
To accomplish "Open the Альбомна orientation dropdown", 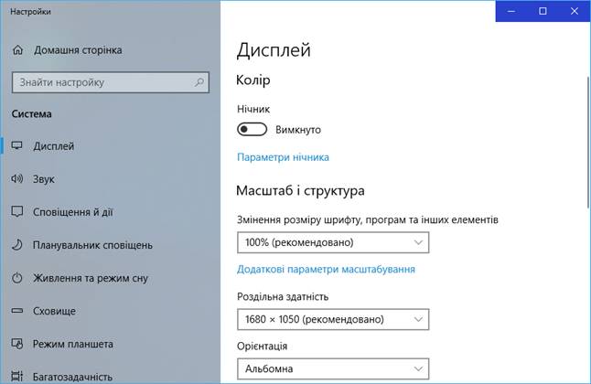I will pyautogui.click(x=333, y=368).
